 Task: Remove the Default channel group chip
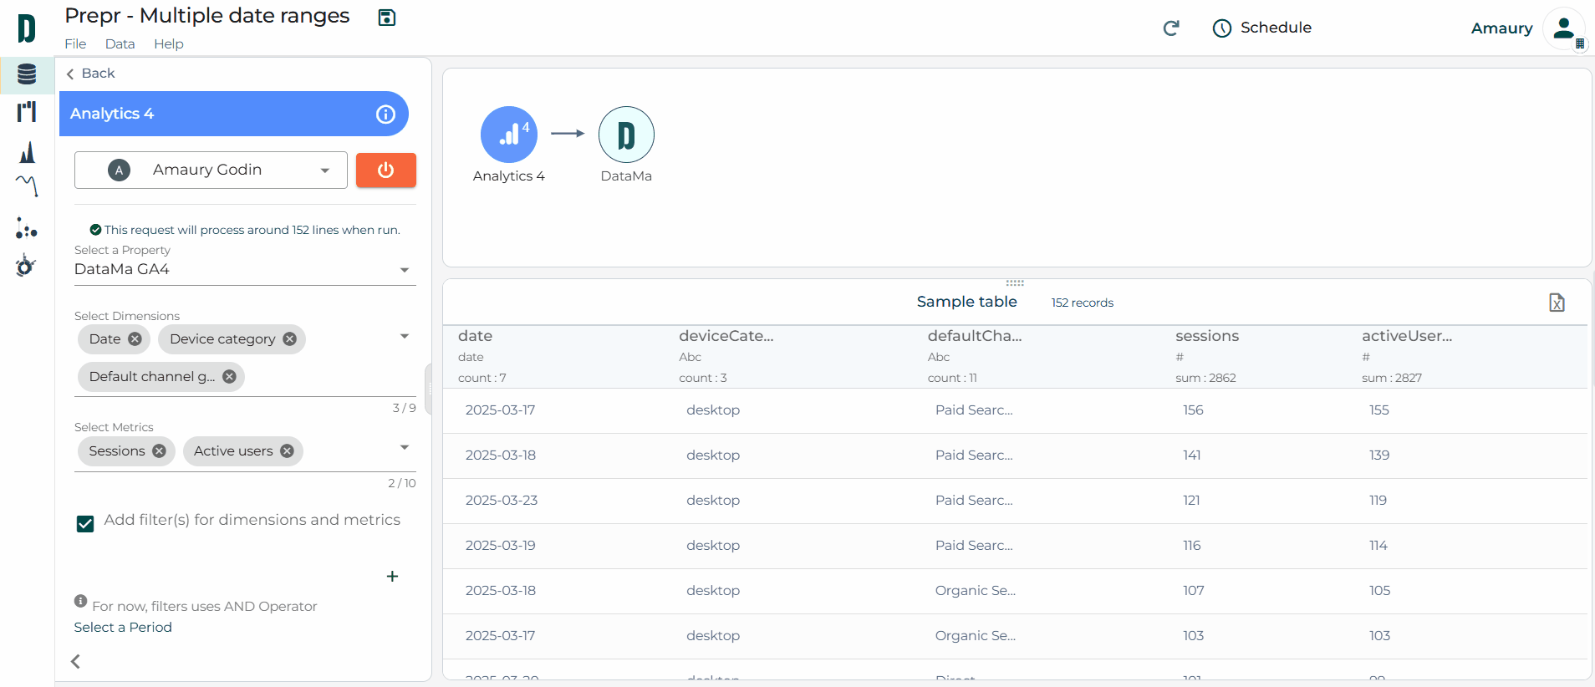230,377
